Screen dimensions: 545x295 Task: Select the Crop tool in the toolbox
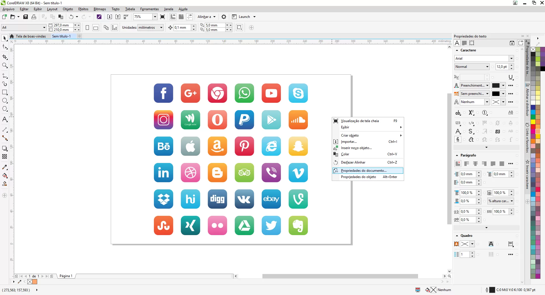(x=5, y=57)
